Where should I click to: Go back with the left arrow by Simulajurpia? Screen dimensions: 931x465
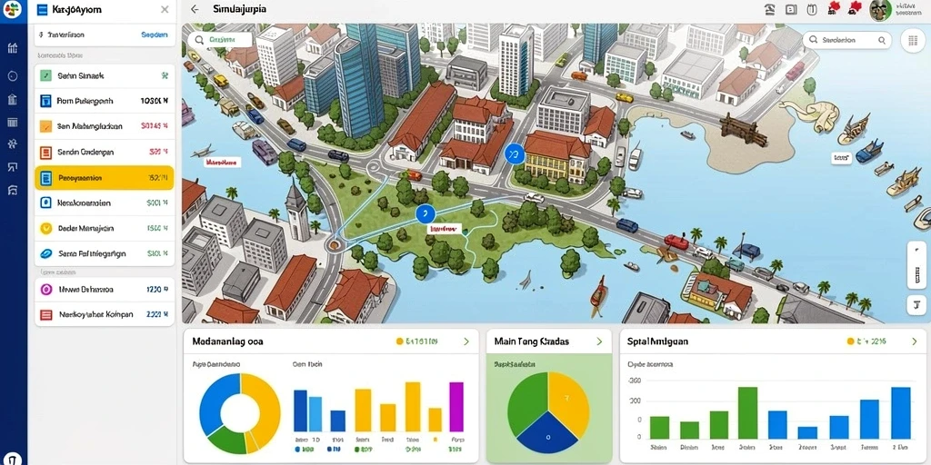tap(195, 9)
